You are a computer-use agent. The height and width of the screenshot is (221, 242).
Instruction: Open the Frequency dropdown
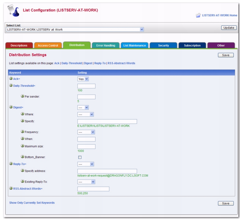click(86, 132)
